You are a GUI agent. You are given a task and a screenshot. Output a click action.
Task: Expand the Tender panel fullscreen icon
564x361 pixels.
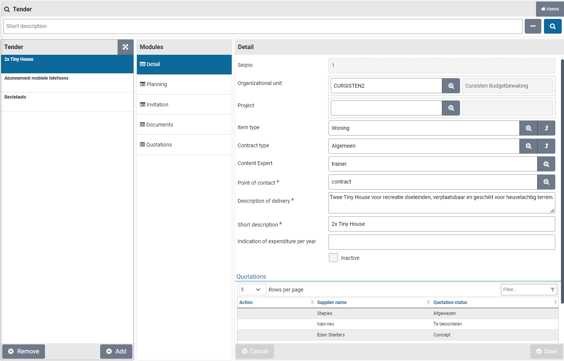coord(126,47)
